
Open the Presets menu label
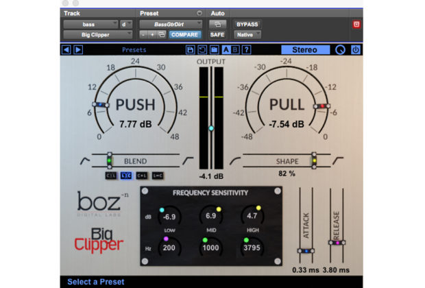(134, 50)
